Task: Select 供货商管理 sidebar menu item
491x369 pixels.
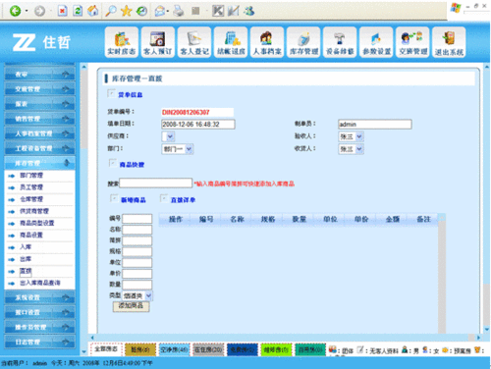Action: (x=34, y=211)
